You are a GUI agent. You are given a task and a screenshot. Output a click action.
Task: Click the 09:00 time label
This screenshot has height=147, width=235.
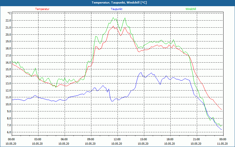[91, 139]
